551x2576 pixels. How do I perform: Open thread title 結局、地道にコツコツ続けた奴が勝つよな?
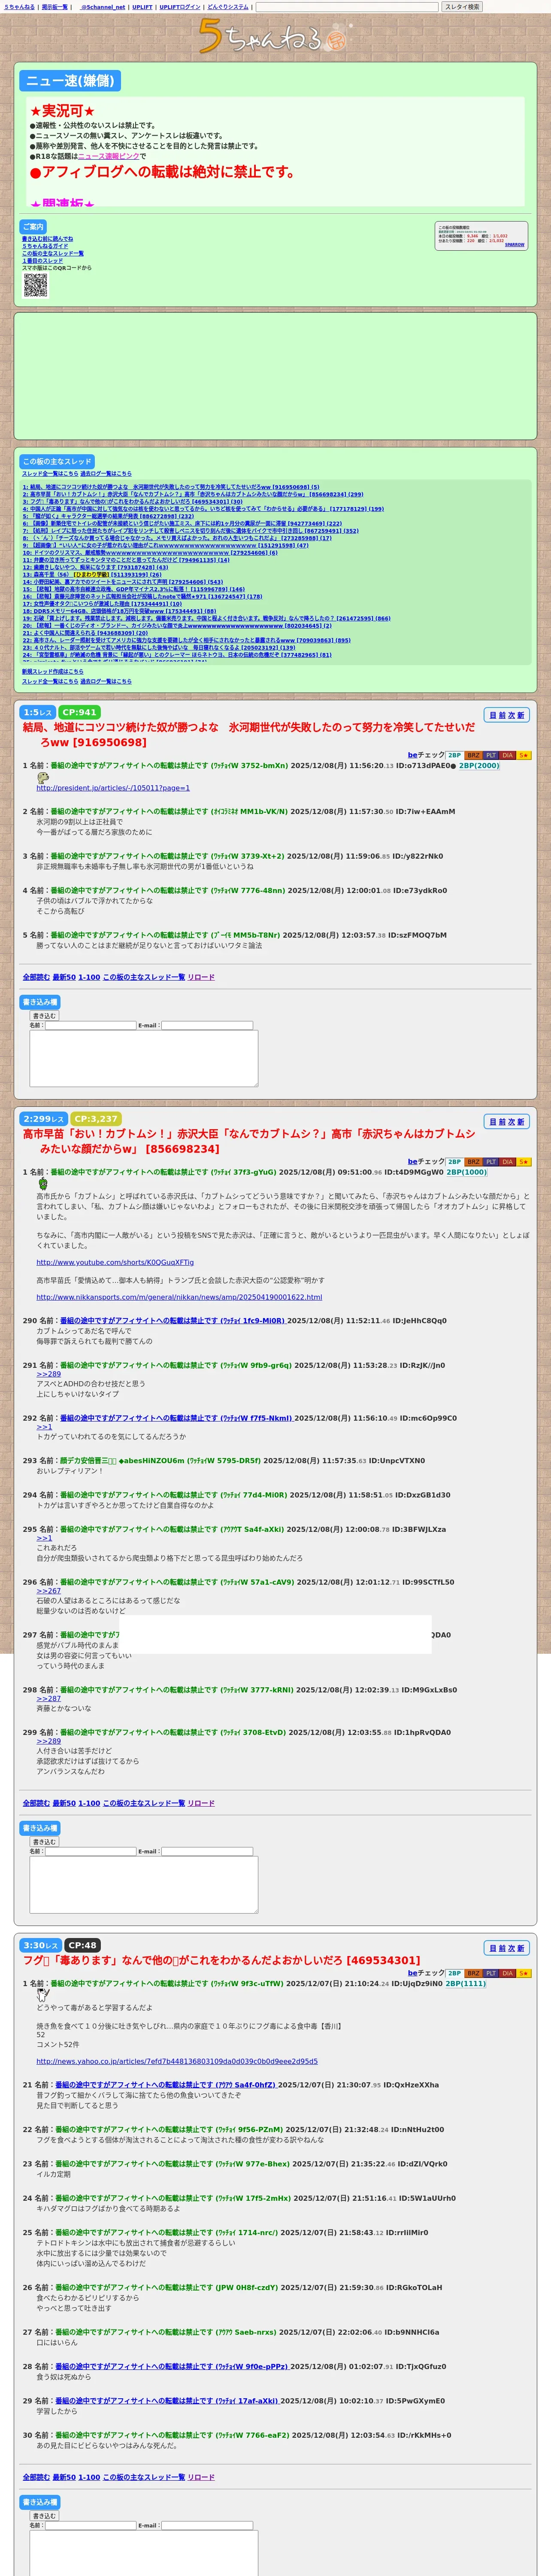(x=249, y=734)
